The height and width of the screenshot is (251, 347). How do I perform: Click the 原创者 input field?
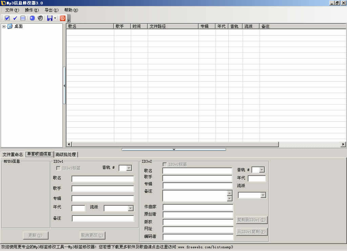coord(198,215)
